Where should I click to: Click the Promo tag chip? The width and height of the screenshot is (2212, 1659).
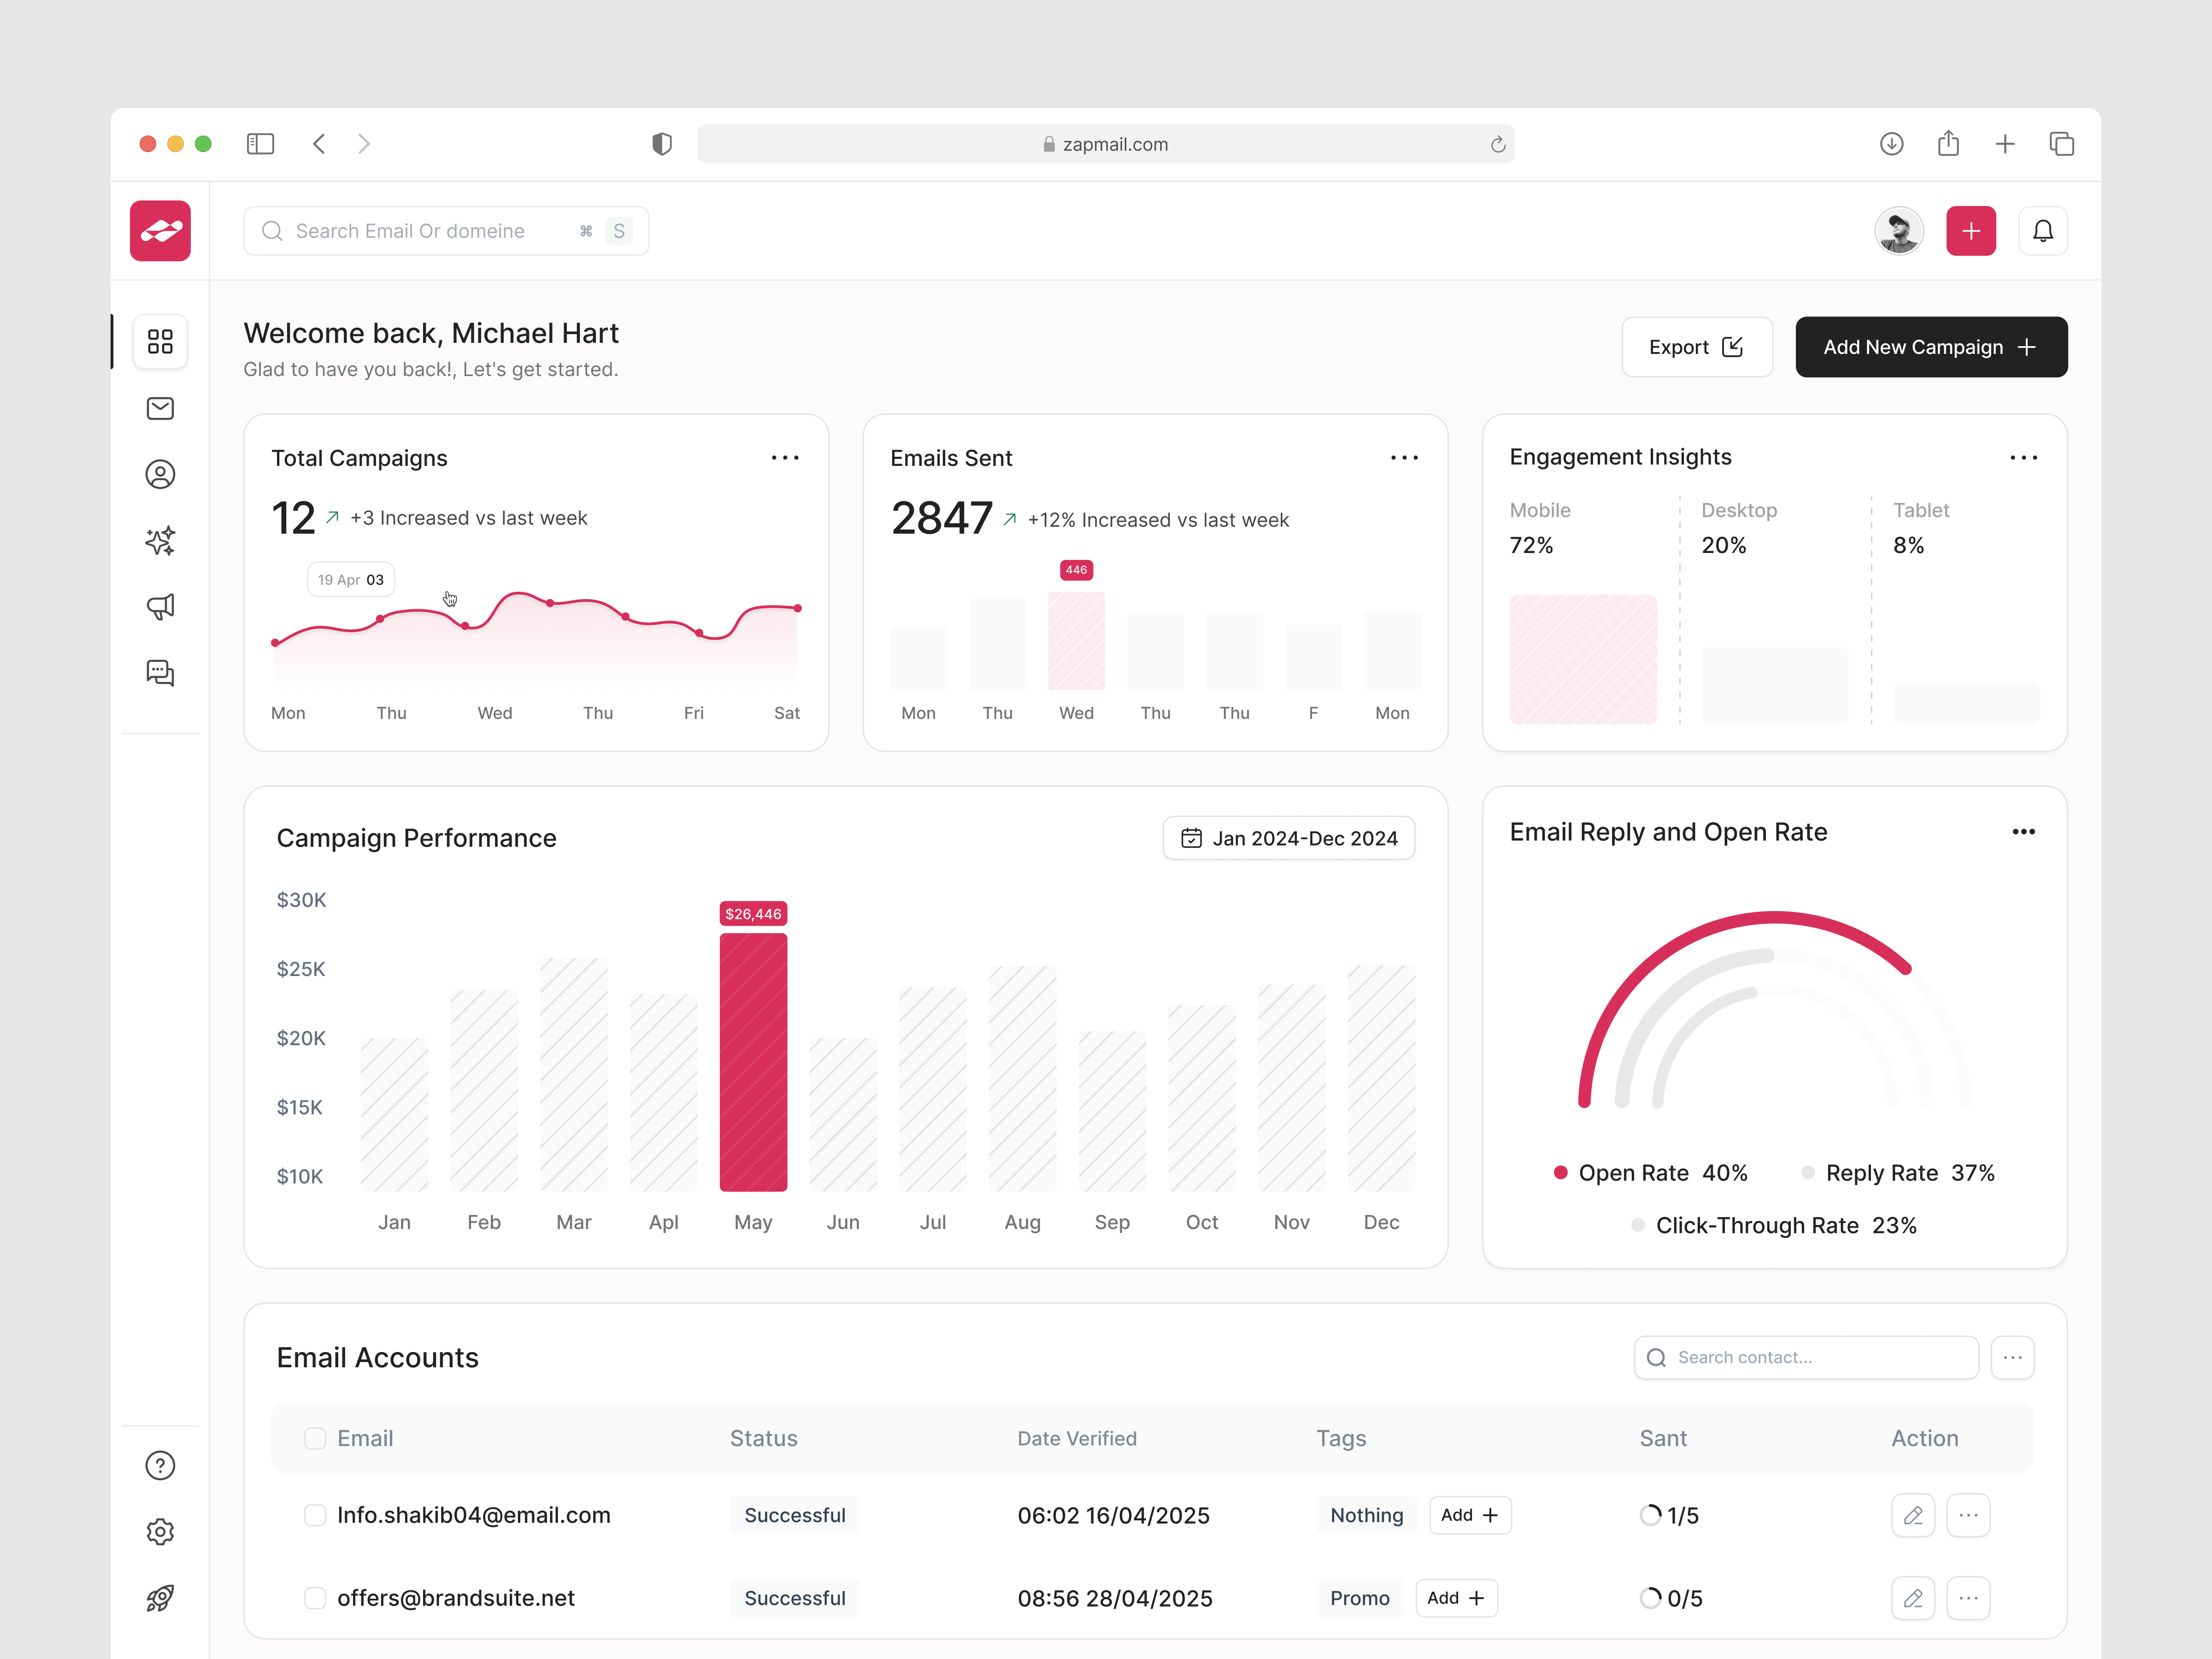tap(1359, 1598)
